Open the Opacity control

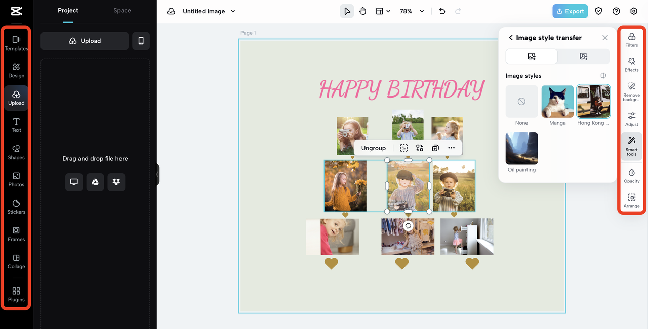point(631,176)
